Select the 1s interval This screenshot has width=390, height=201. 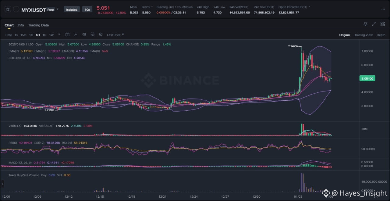point(16,35)
